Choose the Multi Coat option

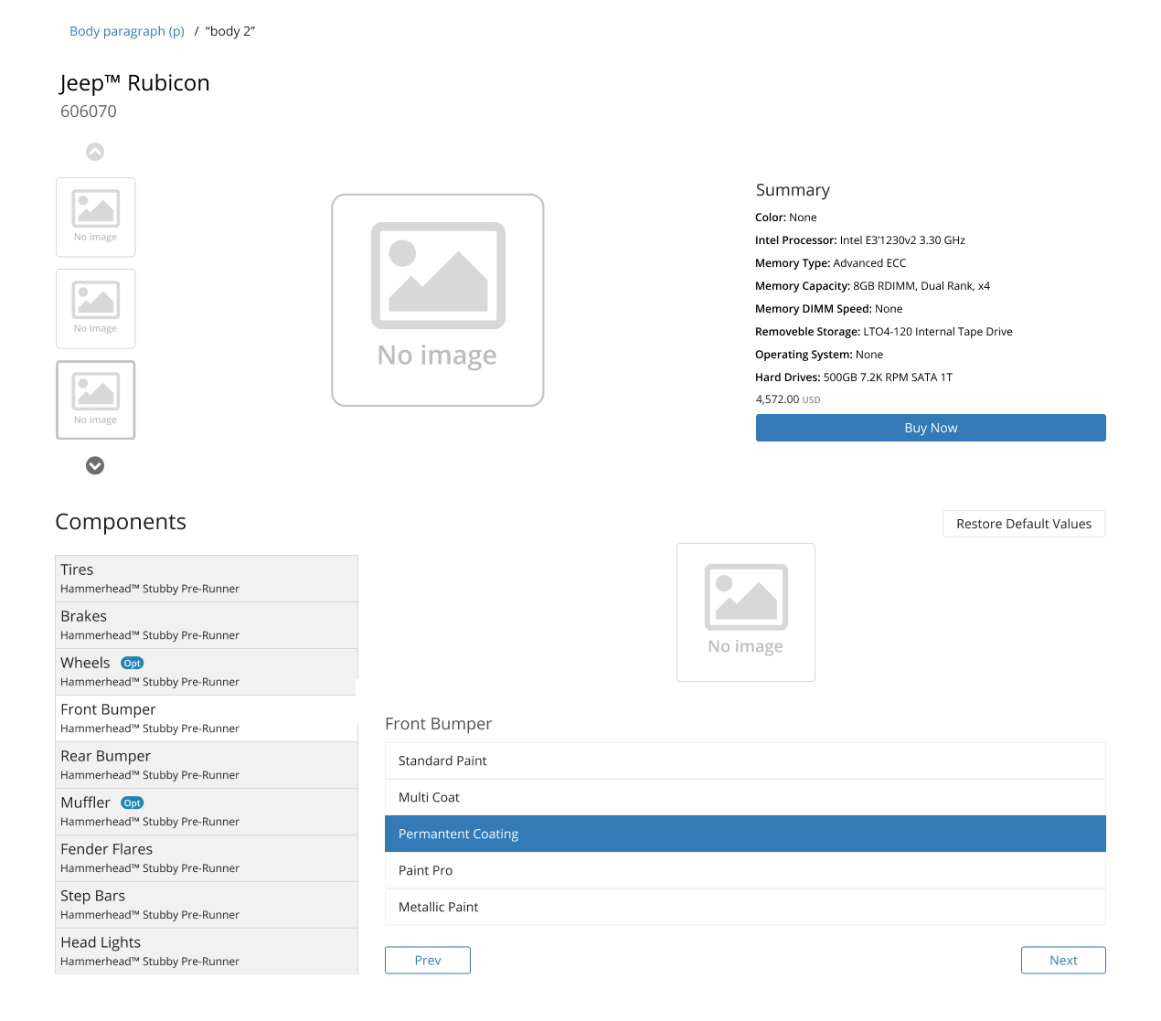[x=745, y=797]
